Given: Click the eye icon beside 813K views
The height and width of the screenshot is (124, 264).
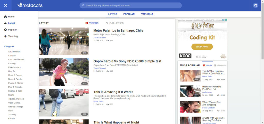Looking at the screenshot, I should click(218, 95).
